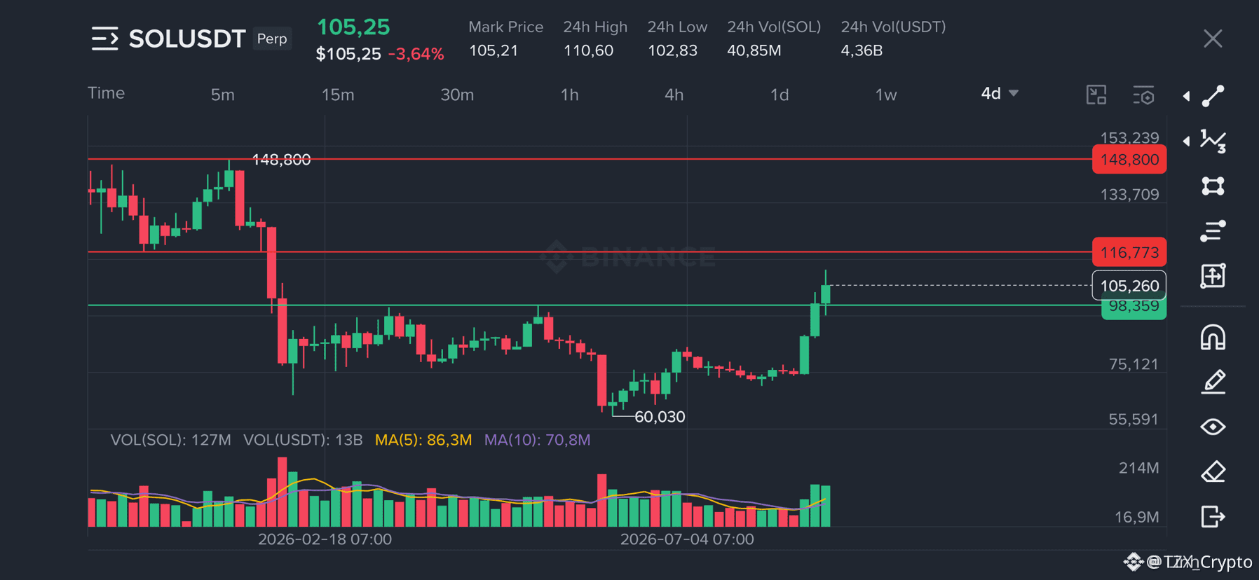Select the pencil annotation tool
Viewport: 1259px width, 580px height.
point(1213,382)
